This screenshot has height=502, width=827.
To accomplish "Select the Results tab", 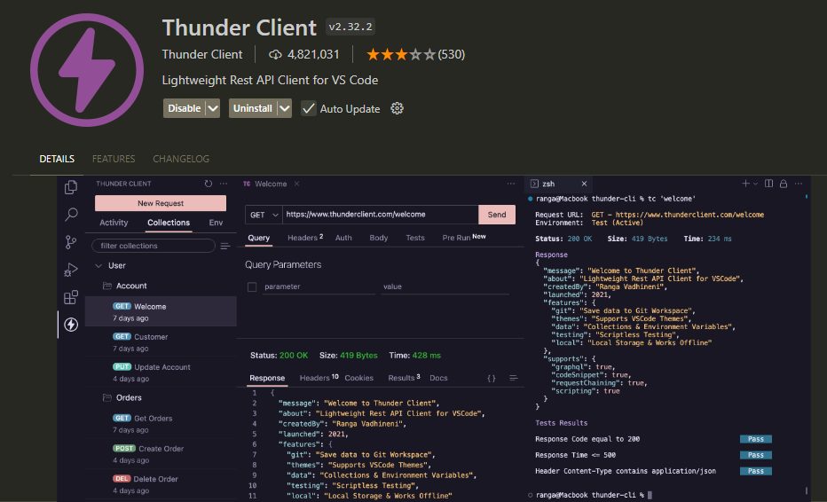I will [x=404, y=378].
